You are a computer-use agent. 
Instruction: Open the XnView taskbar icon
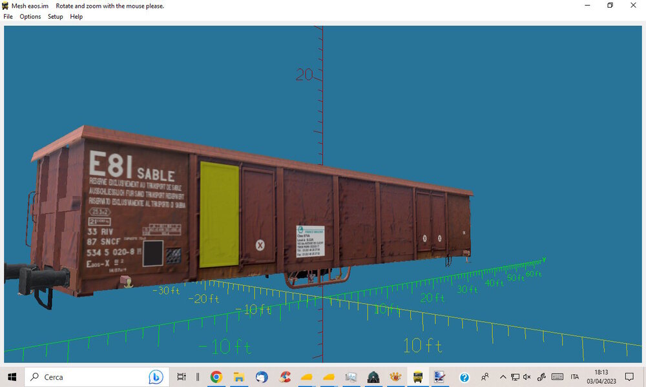click(x=395, y=377)
